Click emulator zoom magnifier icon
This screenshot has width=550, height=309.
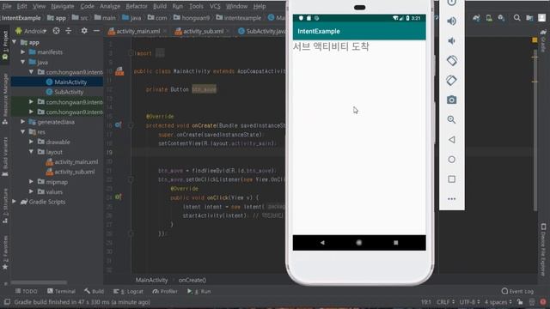click(451, 120)
